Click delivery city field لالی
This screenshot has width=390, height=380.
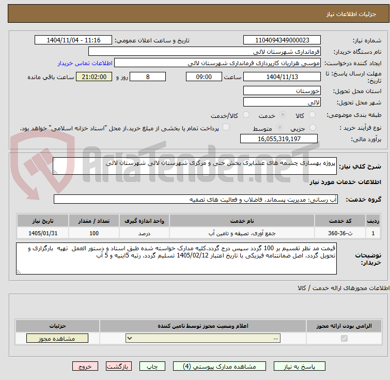tap(282, 102)
